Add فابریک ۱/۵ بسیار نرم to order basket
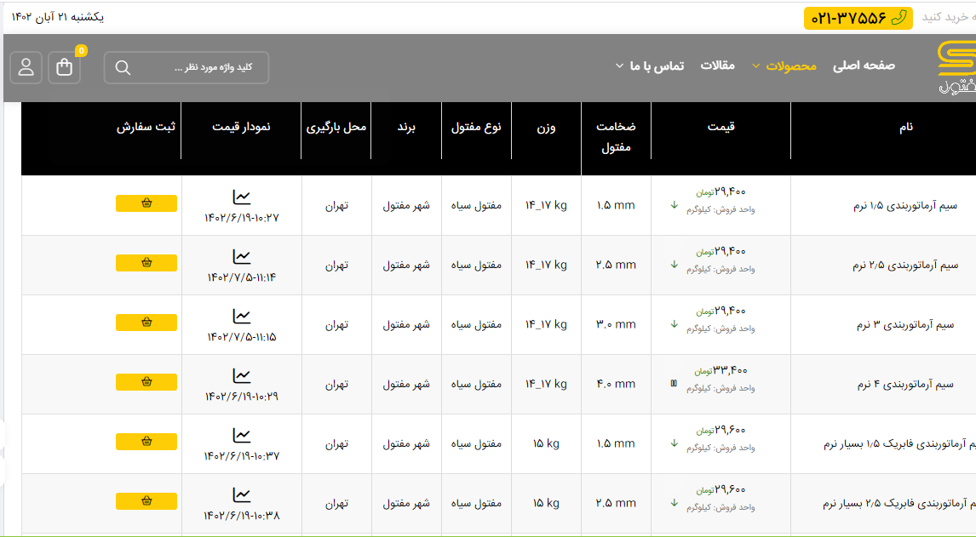 pyautogui.click(x=146, y=442)
